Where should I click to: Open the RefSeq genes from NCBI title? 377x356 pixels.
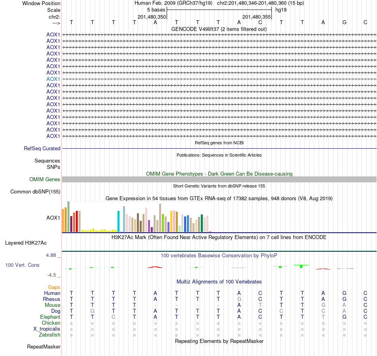point(219,143)
